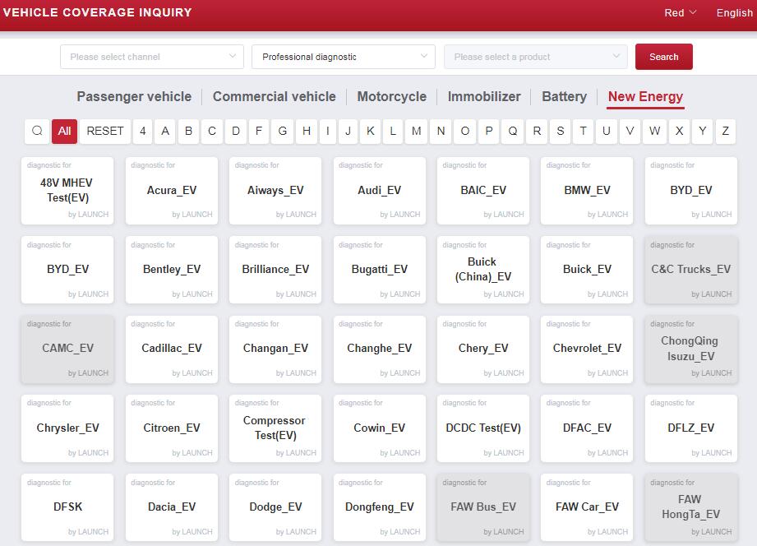The width and height of the screenshot is (757, 546).
Task: Select the Compressor Test(EV) card
Action: point(275,428)
